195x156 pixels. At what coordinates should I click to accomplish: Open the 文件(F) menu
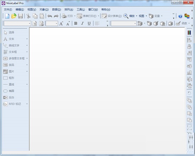[x=8, y=10]
